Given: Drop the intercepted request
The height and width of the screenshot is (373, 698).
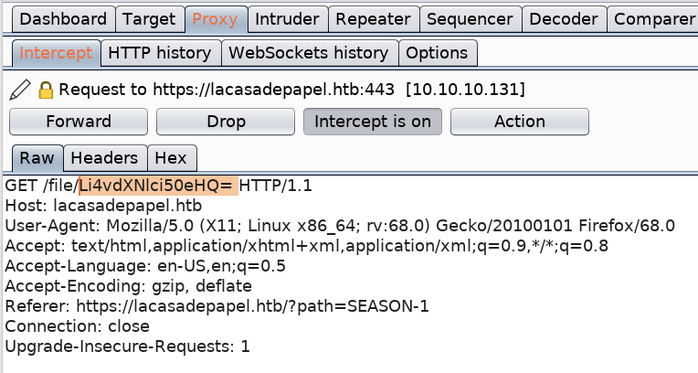Looking at the screenshot, I should 226,121.
